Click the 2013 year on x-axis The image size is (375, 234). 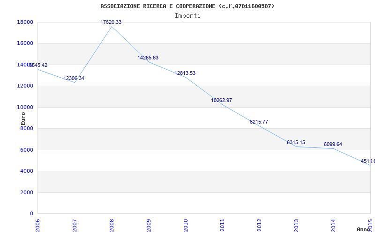click(297, 225)
